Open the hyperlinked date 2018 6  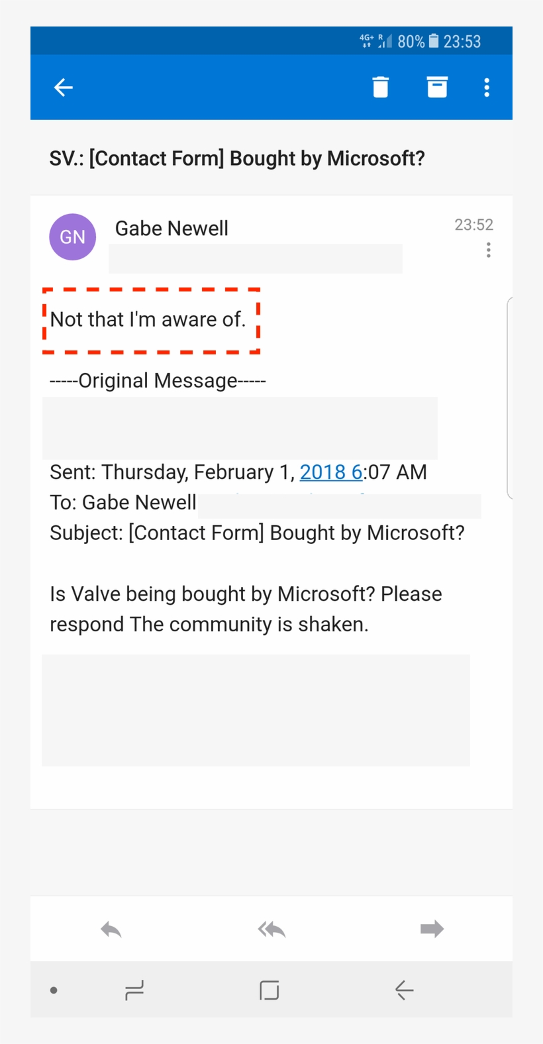point(331,472)
